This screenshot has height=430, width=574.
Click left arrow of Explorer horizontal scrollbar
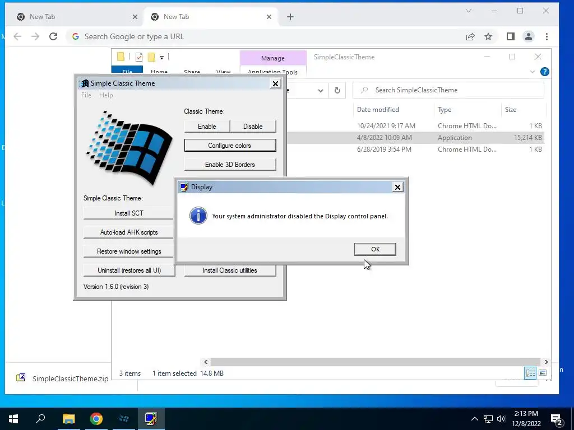[x=206, y=362]
